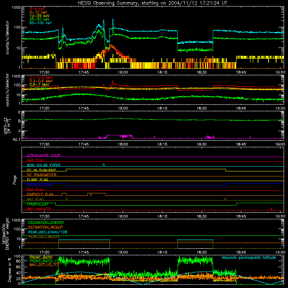Select the magenta 'ATTENUATOR_STATE' flag label
The image size is (288, 288).
44,156
